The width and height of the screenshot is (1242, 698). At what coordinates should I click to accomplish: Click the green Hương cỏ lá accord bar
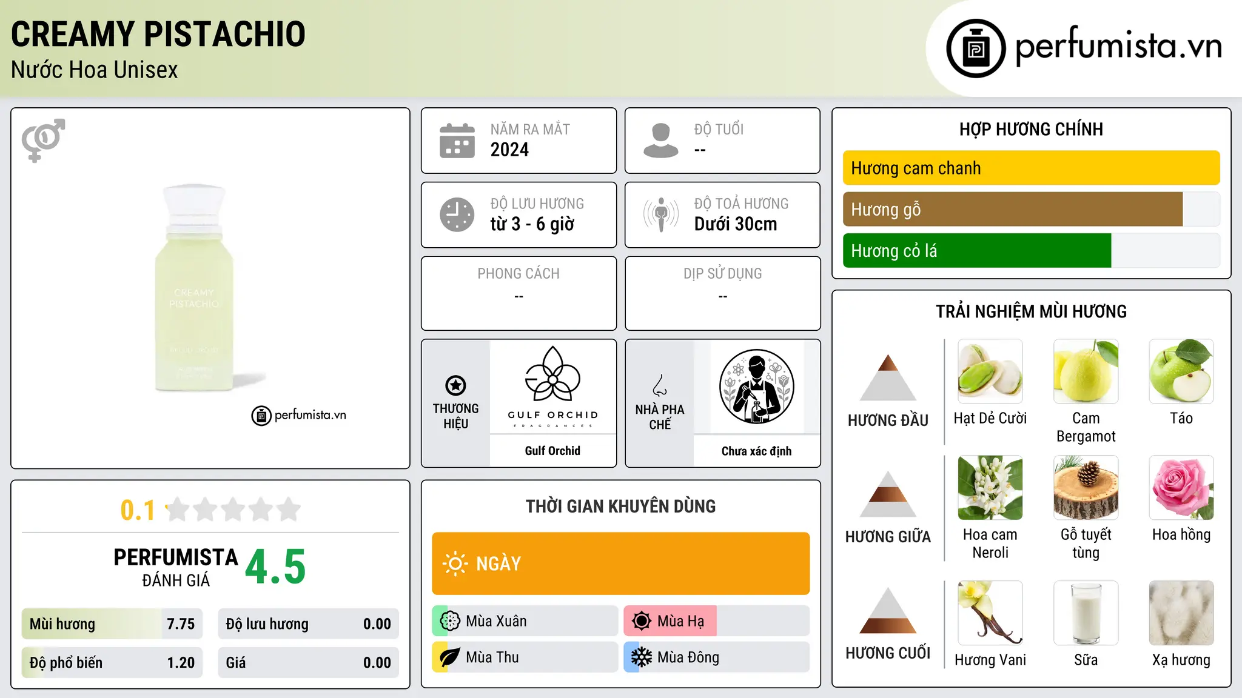pos(1031,250)
